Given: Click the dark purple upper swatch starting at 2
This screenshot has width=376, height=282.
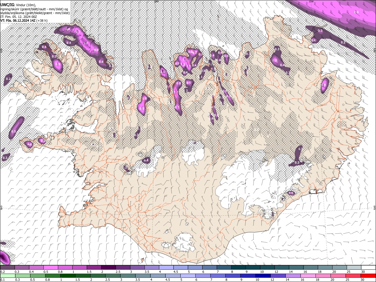Looking at the screenshot, I should tap(108, 268).
